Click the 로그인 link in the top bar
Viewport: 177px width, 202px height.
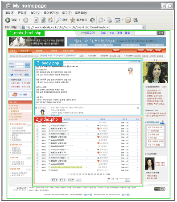coord(91,33)
